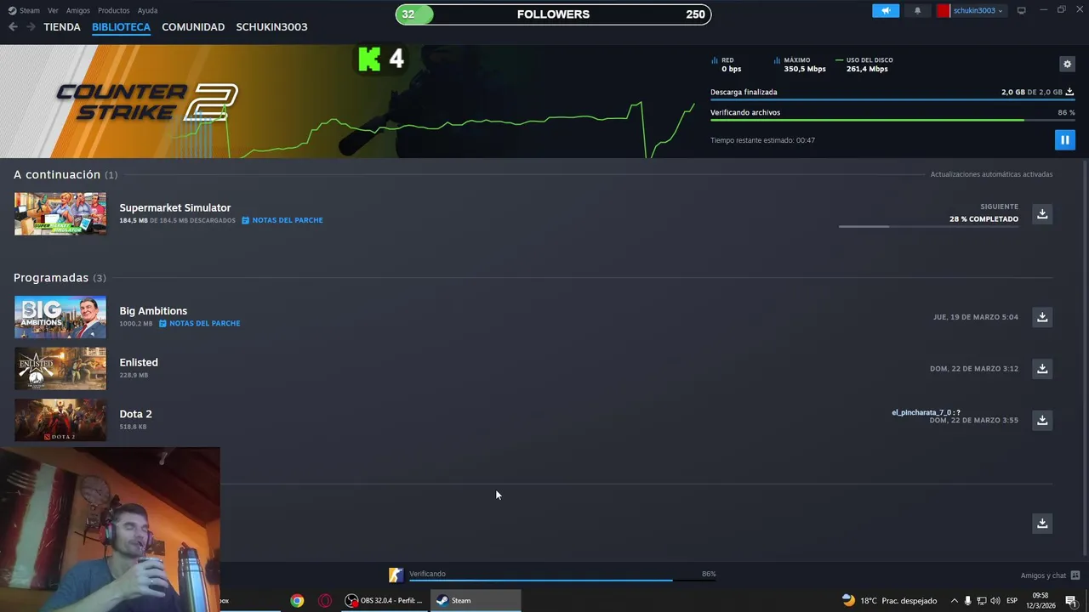Open Big Ambitions thumbnail

pos(60,317)
